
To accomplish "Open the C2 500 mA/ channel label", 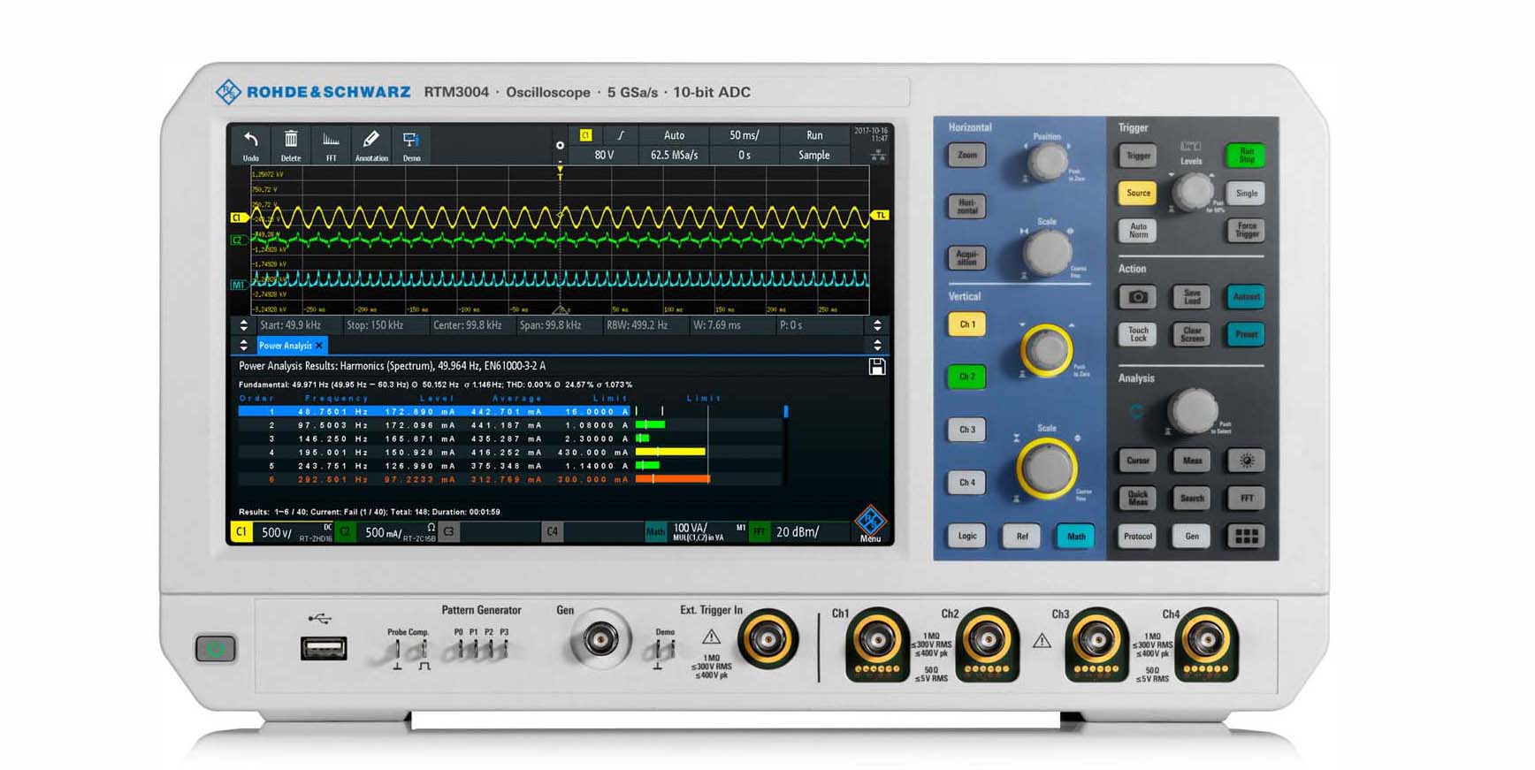I will 387,532.
